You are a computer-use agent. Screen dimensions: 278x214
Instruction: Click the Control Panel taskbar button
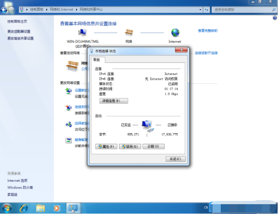73,208
